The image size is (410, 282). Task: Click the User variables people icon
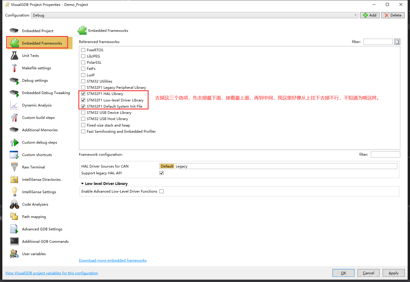point(14,254)
